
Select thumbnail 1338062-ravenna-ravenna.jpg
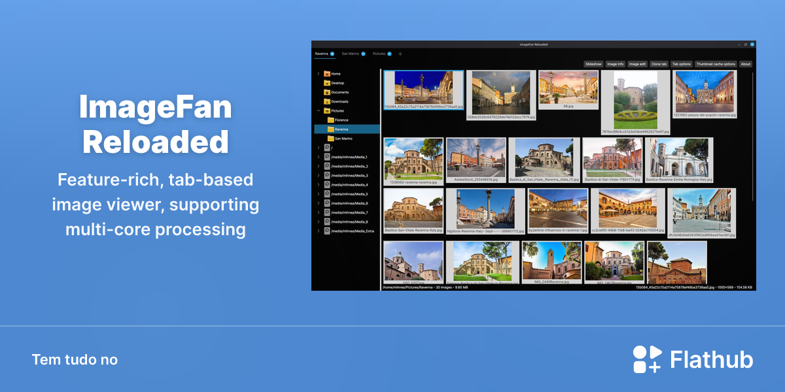pos(413,161)
